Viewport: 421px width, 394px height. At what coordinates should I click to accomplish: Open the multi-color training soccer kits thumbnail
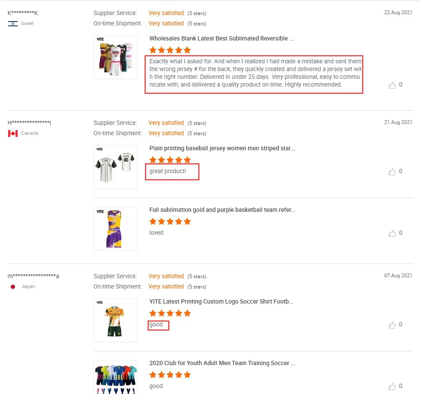click(116, 378)
